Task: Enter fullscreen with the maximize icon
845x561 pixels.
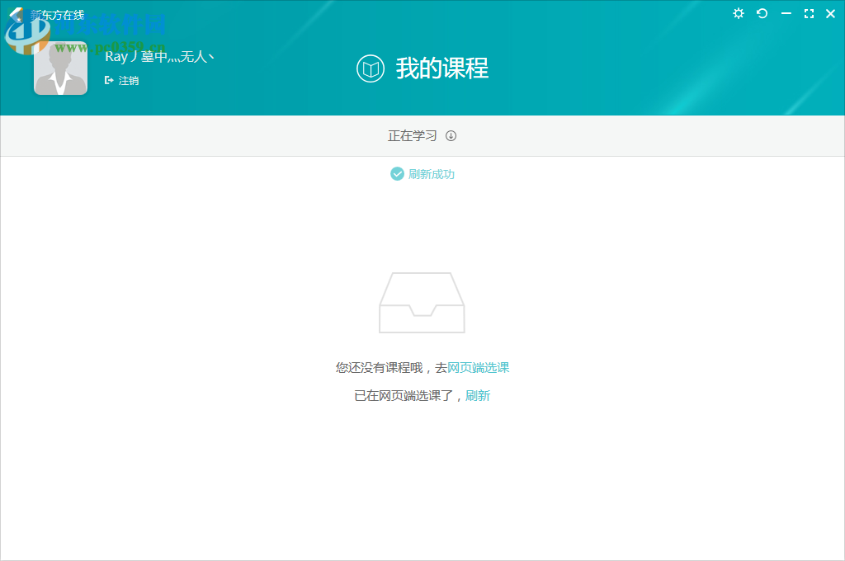Action: (x=809, y=14)
